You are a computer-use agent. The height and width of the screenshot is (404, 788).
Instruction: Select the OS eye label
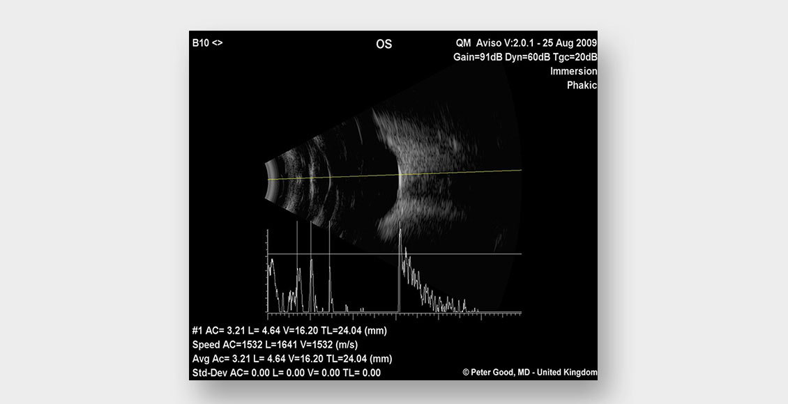[x=384, y=44]
